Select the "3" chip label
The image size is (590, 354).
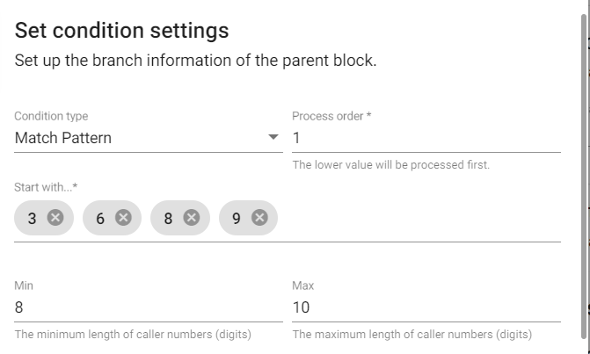tap(33, 218)
